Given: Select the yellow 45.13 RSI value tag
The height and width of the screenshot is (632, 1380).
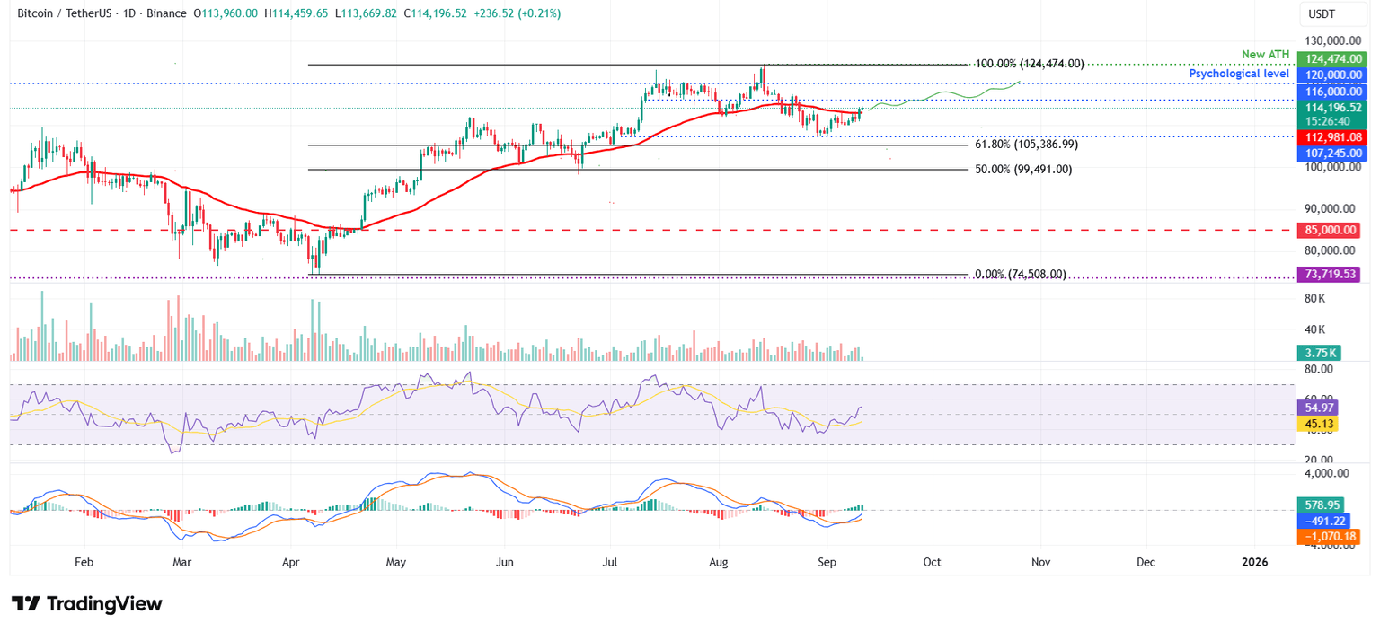Looking at the screenshot, I should [1319, 422].
